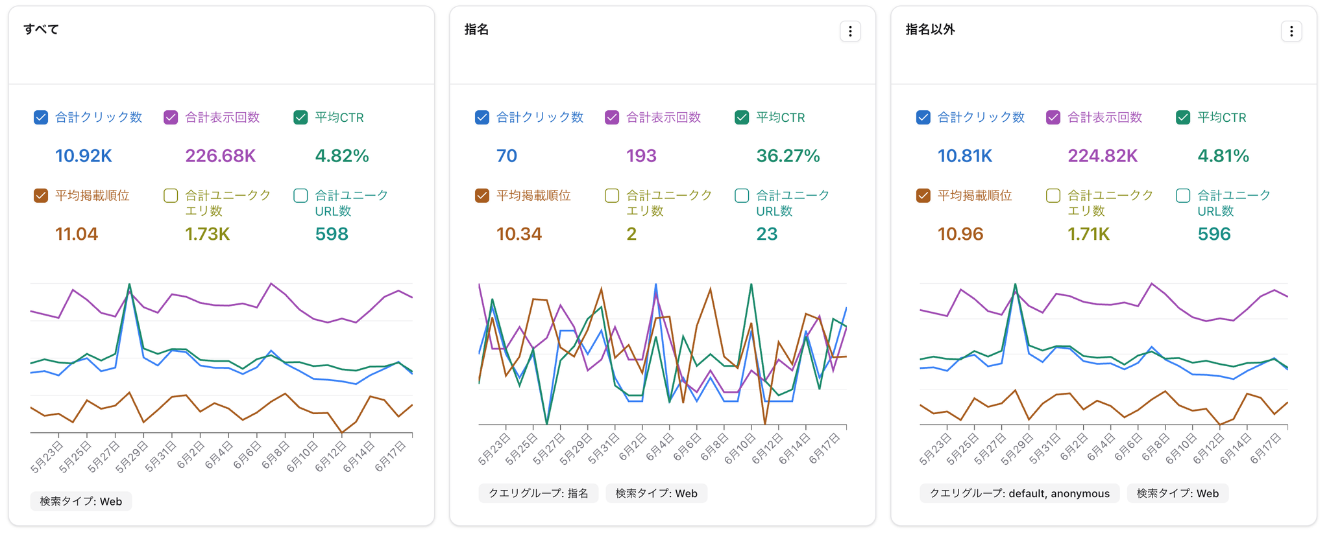This screenshot has height=536, width=1329.
Task: Toggle 平均掲載順位 checkbox in the すべて card
Action: pos(41,196)
